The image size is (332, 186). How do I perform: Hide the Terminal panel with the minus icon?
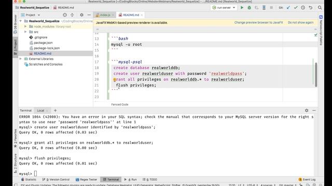pyautogui.click(x=314, y=110)
